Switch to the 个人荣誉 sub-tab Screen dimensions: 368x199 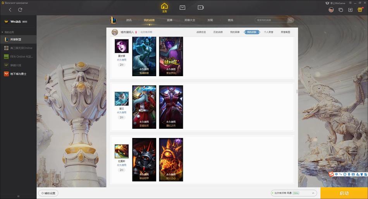(x=268, y=32)
